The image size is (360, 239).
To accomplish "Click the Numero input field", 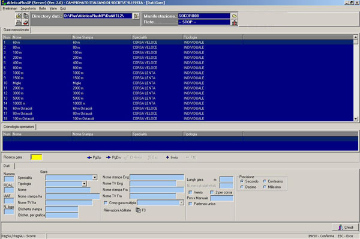I will tap(9, 179).
